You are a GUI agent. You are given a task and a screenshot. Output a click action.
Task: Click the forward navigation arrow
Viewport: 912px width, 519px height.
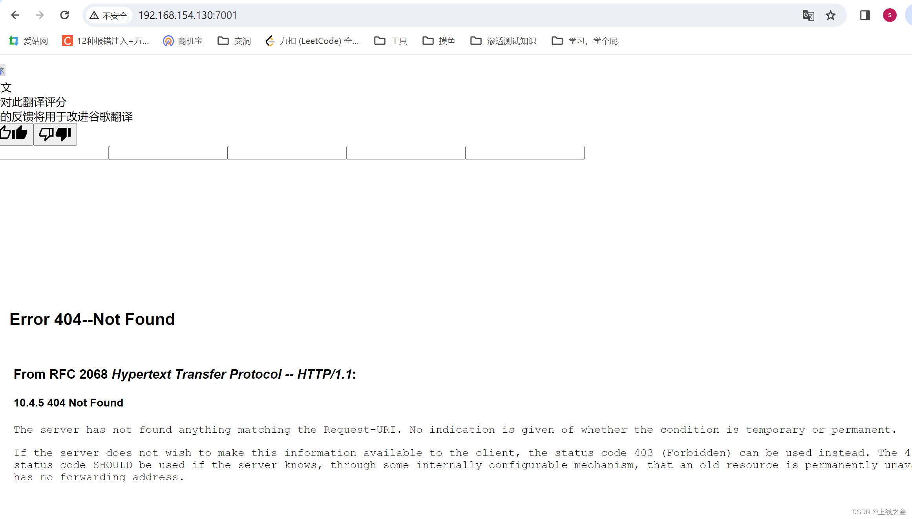coord(40,15)
